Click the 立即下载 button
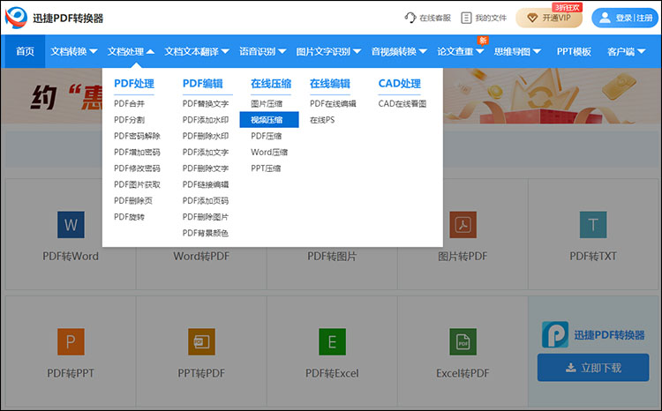The width and height of the screenshot is (662, 411). coord(592,367)
